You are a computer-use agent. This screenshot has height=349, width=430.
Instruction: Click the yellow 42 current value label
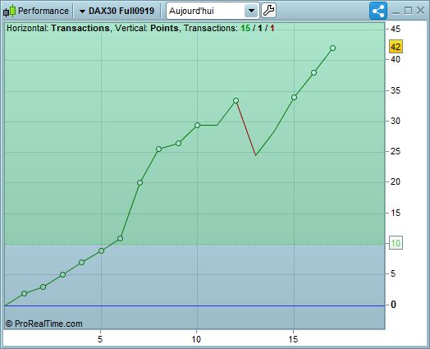tap(396, 47)
